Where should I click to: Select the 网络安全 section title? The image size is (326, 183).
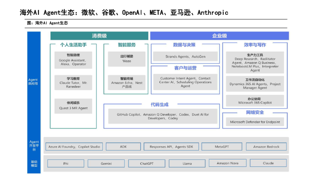[x=255, y=113]
